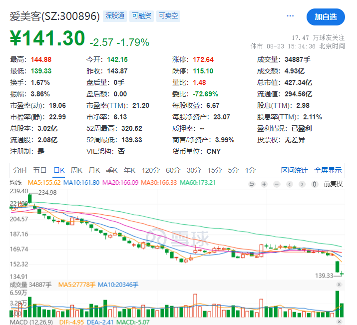
Task: Click the 深股通 tag
Action: tap(115, 16)
